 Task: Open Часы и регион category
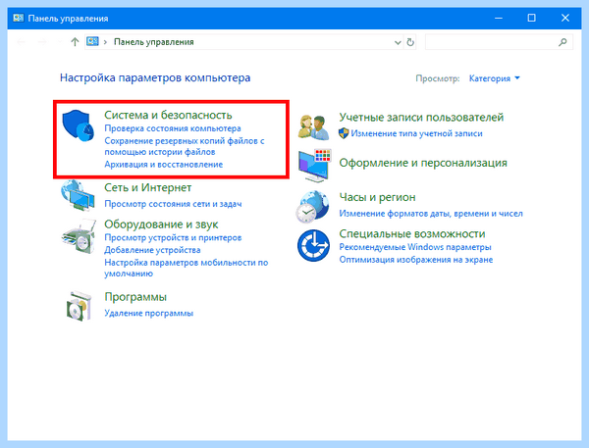click(377, 197)
